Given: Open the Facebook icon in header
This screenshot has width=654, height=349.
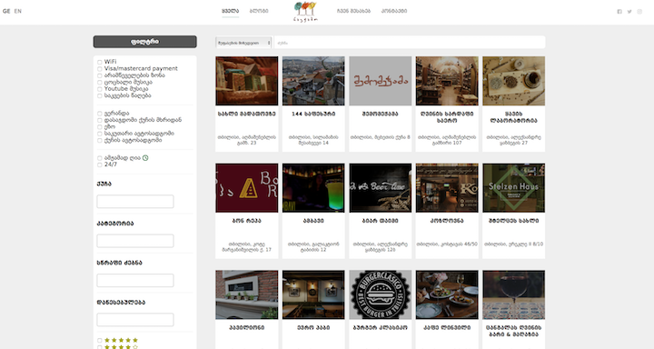Looking at the screenshot, I should (619, 12).
